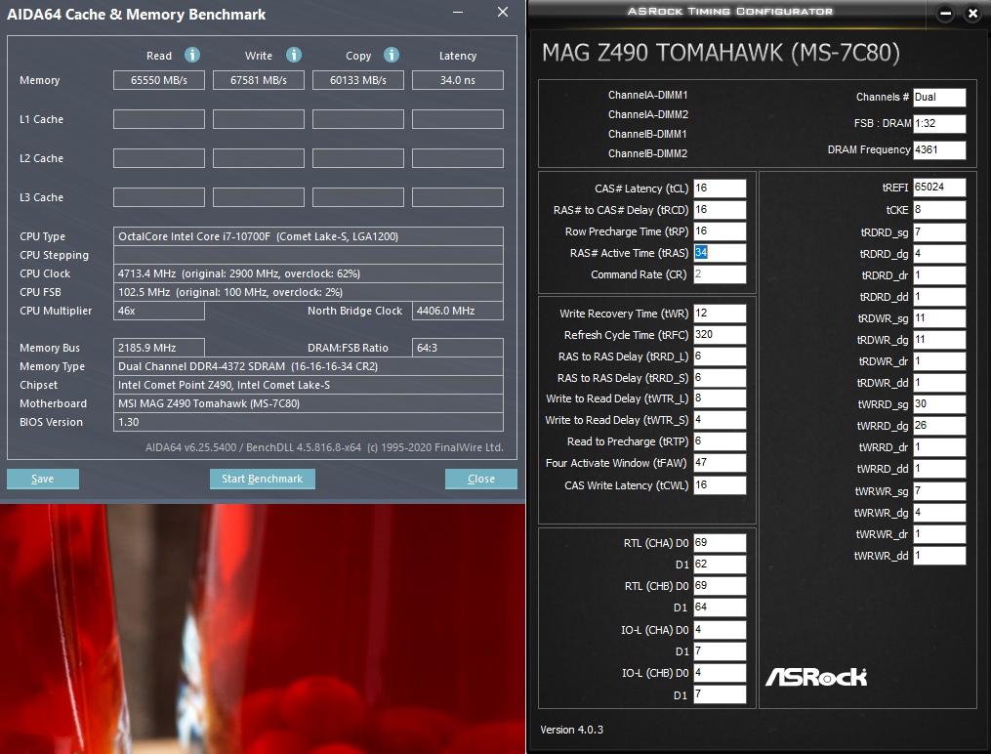Click the tWRRD_dg field showing 26

click(939, 426)
